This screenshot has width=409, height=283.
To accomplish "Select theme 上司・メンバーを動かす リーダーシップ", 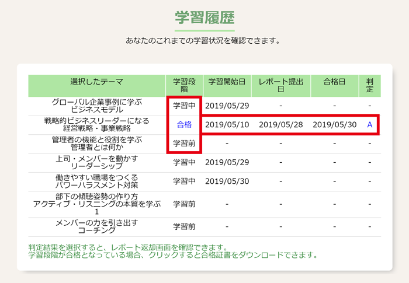I will point(97,162).
